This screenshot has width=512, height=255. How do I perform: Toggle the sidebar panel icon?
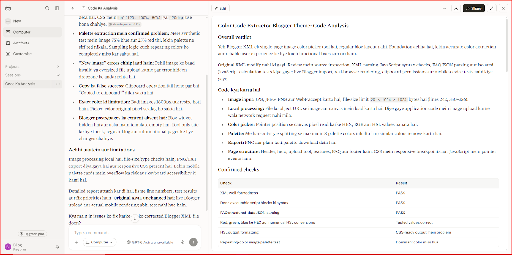pos(57,8)
